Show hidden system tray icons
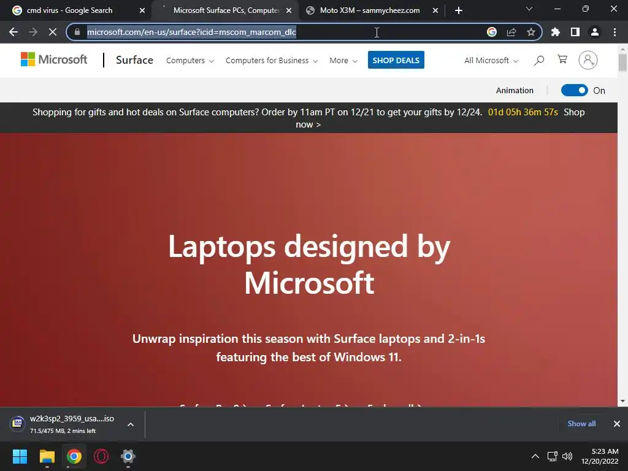This screenshot has height=471, width=628. (535, 456)
